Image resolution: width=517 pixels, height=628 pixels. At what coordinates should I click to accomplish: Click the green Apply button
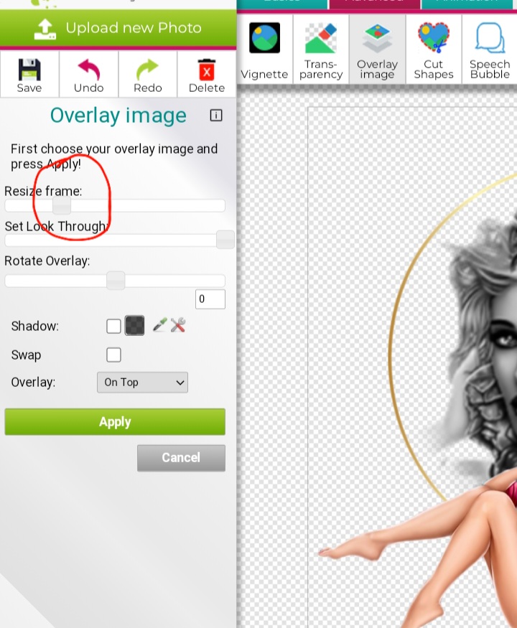(x=115, y=422)
